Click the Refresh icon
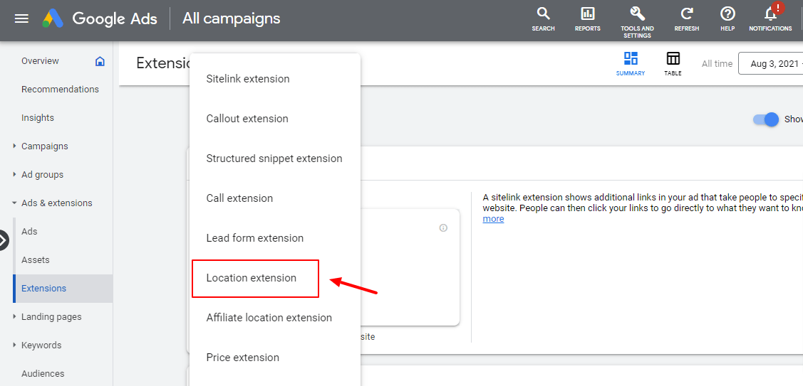Image resolution: width=803 pixels, height=386 pixels. (x=687, y=14)
